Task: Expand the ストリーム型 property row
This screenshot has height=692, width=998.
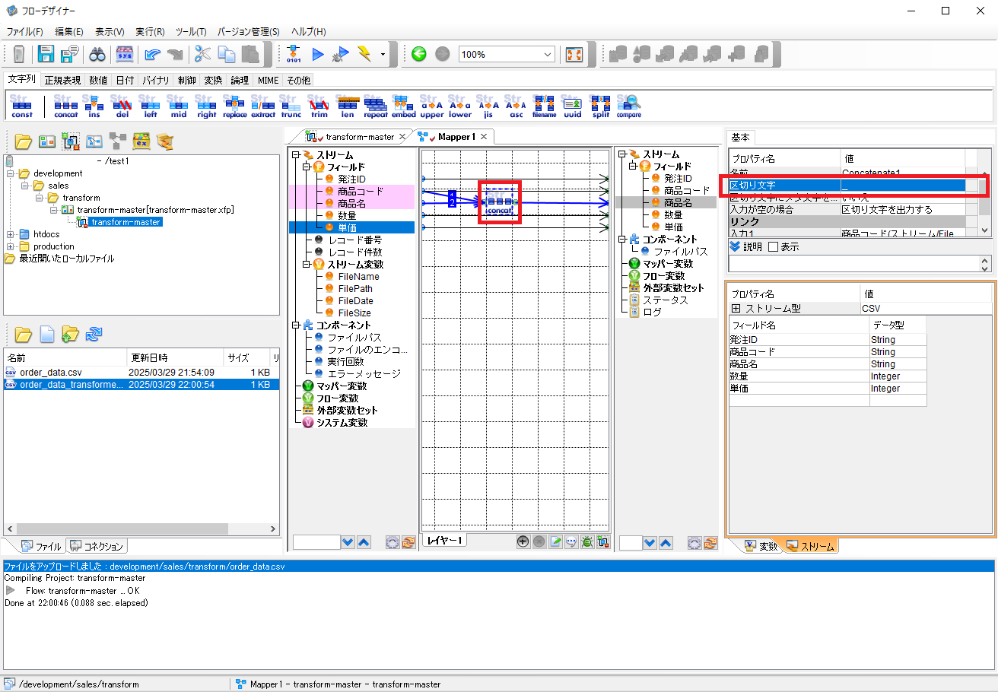Action: [x=736, y=309]
